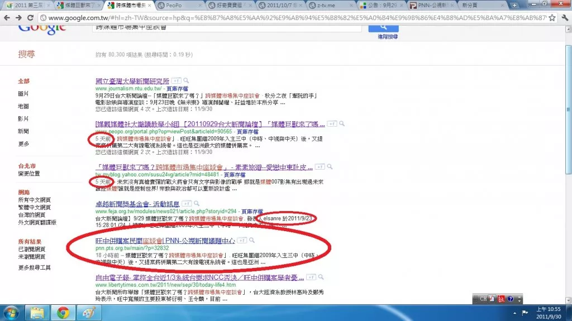Filter results by 影片
Viewport: 572px width, 321px height.
23,118
